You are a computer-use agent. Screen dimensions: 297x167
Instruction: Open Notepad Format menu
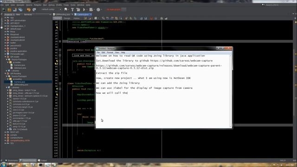pyautogui.click(x=110, y=52)
